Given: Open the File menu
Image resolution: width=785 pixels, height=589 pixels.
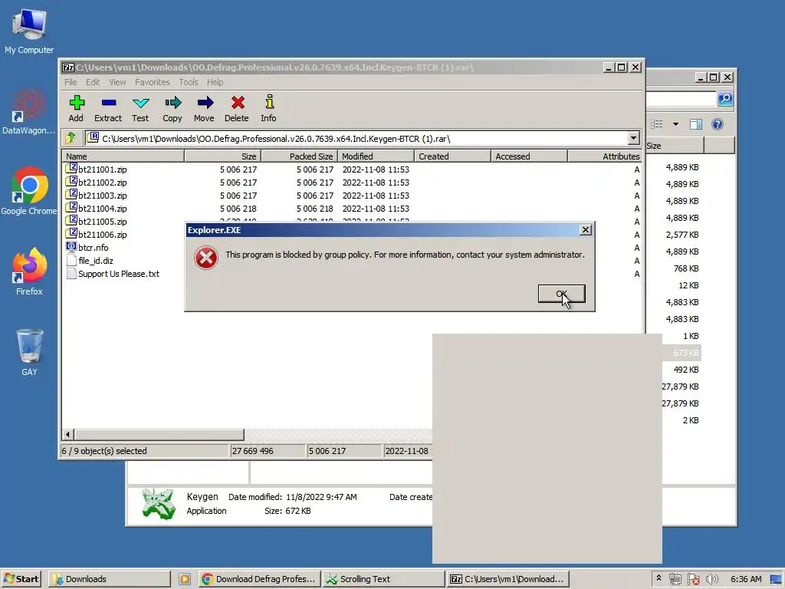Looking at the screenshot, I should 71,82.
